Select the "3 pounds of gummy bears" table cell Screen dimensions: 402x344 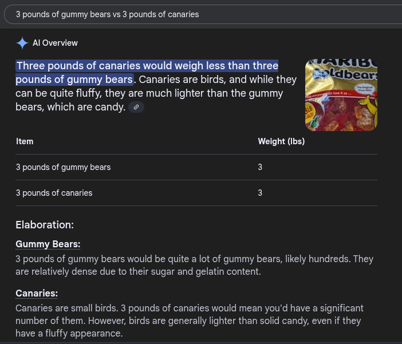pyautogui.click(x=63, y=167)
